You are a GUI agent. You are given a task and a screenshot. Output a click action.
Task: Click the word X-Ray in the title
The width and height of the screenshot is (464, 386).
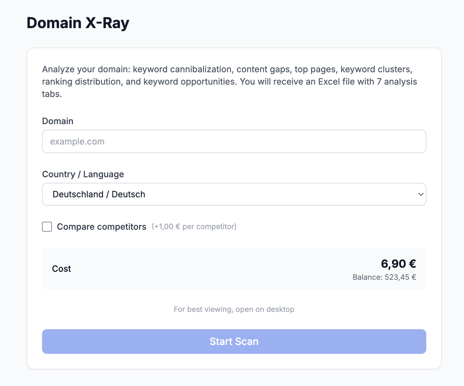coord(107,23)
